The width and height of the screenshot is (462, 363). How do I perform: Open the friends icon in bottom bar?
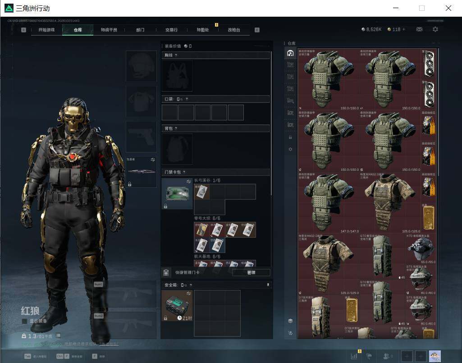386,356
